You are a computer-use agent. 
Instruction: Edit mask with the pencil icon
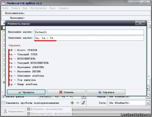pyautogui.click(x=83, y=103)
